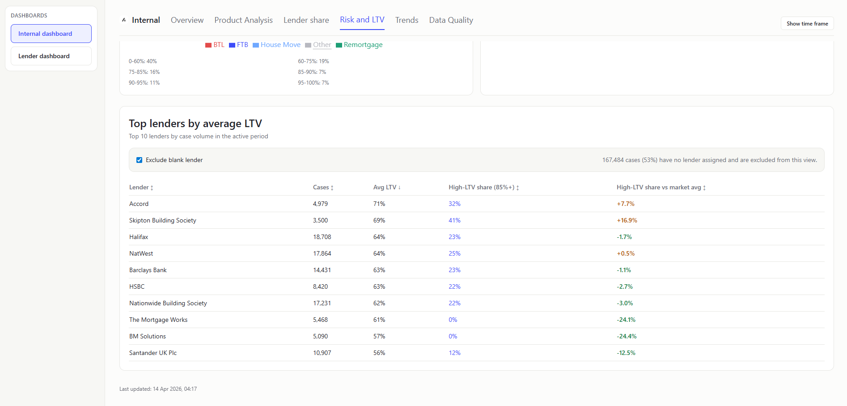The height and width of the screenshot is (406, 847).
Task: Click the House Move legend marker
Action: 255,45
